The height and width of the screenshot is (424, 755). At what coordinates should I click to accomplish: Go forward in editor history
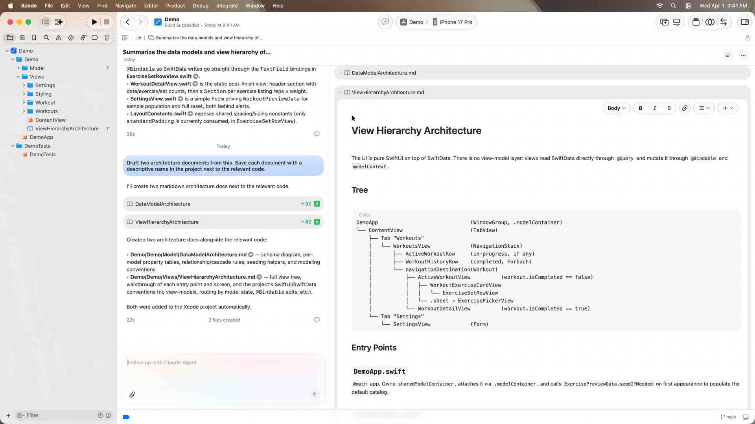coord(140,22)
